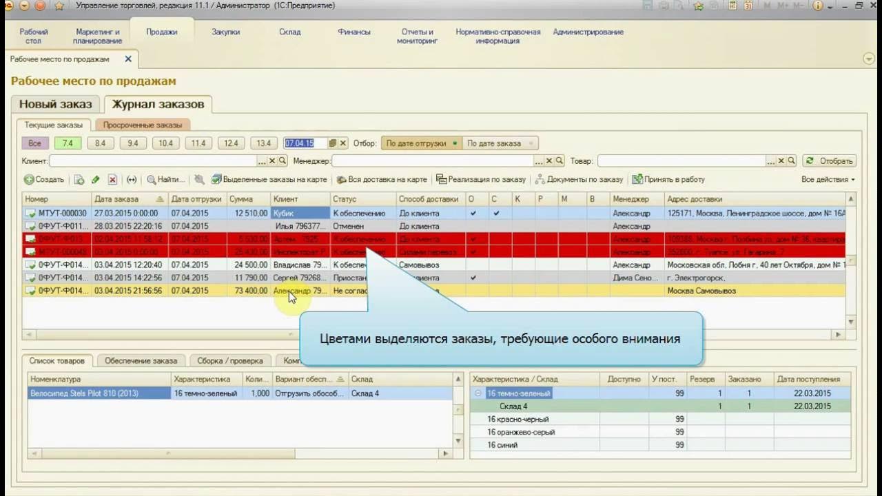This screenshot has width=882, height=496.
Task: Switch to Новый заказ tab
Action: click(x=55, y=105)
